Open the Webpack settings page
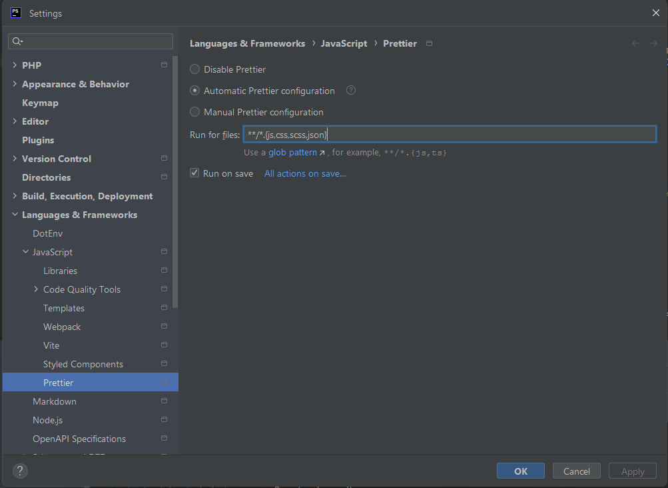This screenshot has height=488, width=668. (62, 327)
